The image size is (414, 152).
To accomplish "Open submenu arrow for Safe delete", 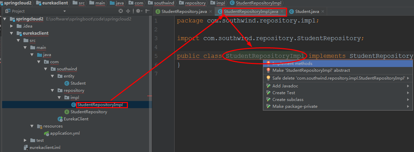I will 408,78.
